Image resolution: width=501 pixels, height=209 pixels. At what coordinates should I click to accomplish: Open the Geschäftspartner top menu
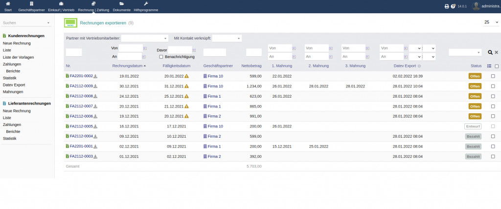tap(31, 6)
